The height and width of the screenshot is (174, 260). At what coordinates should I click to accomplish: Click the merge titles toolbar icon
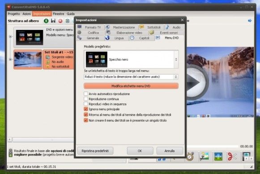coord(67,21)
